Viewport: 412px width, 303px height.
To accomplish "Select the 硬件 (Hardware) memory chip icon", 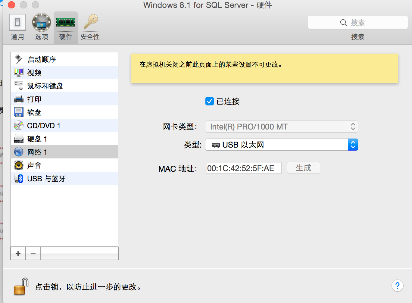I will [x=66, y=22].
